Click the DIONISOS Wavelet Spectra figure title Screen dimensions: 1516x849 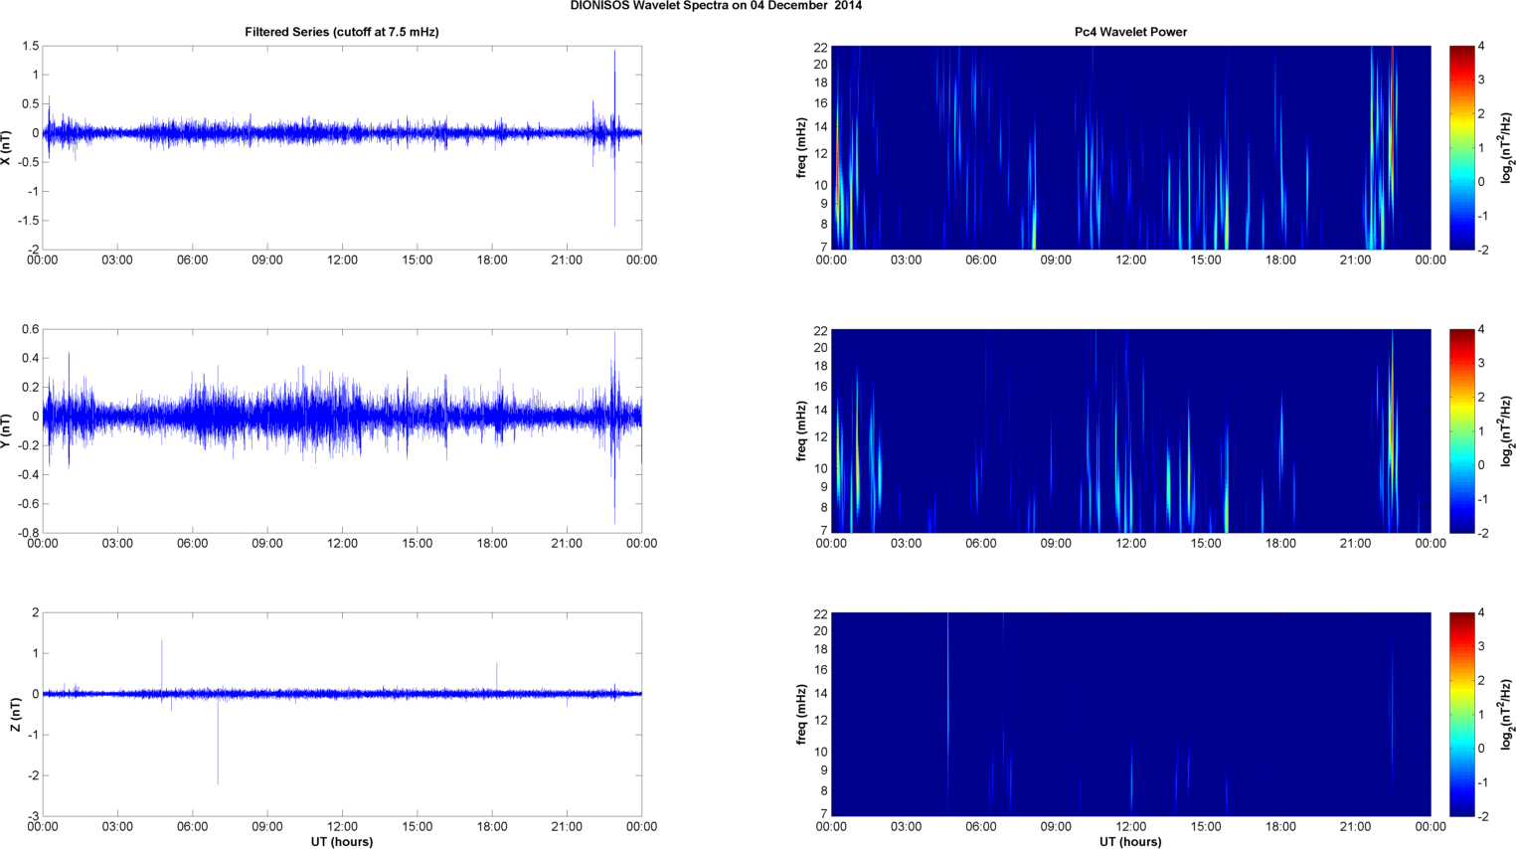point(716,6)
